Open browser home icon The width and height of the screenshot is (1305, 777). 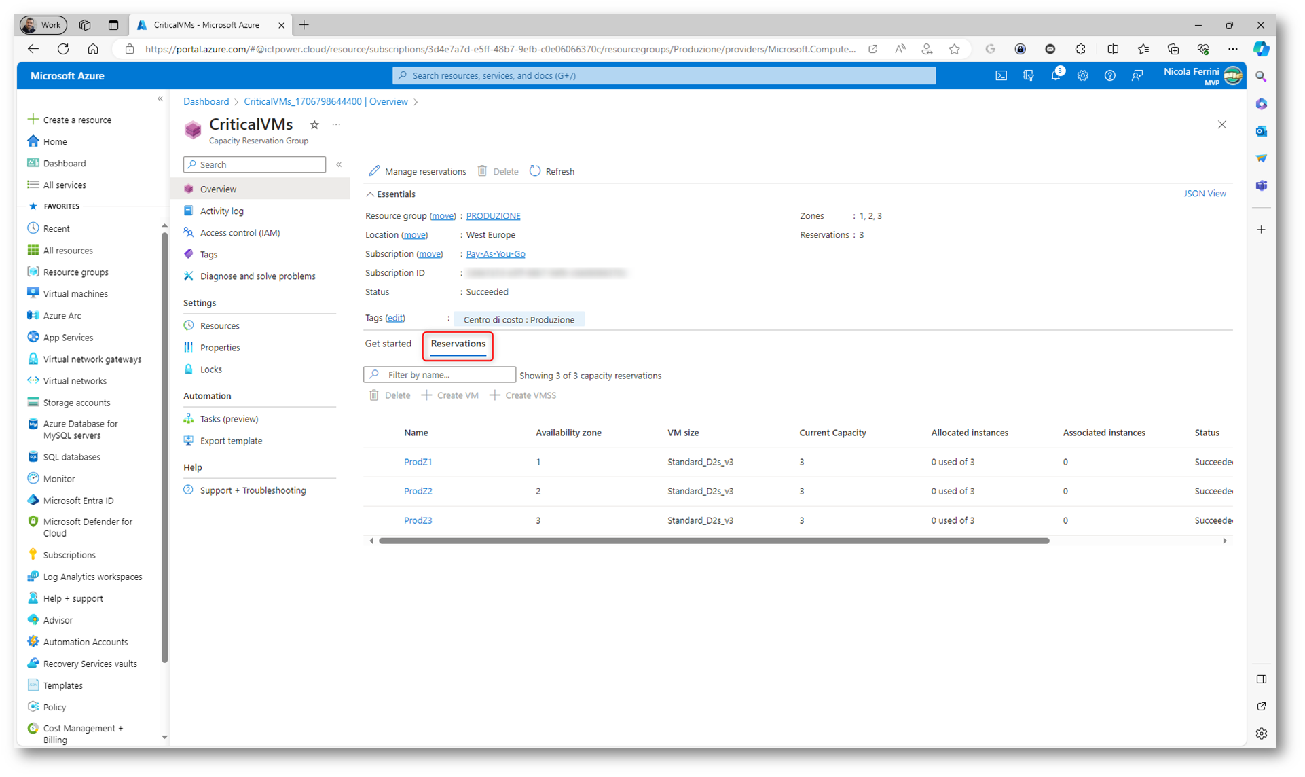pos(93,49)
